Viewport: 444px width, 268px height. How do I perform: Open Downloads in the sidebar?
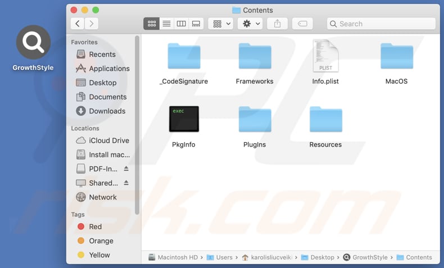pos(101,111)
